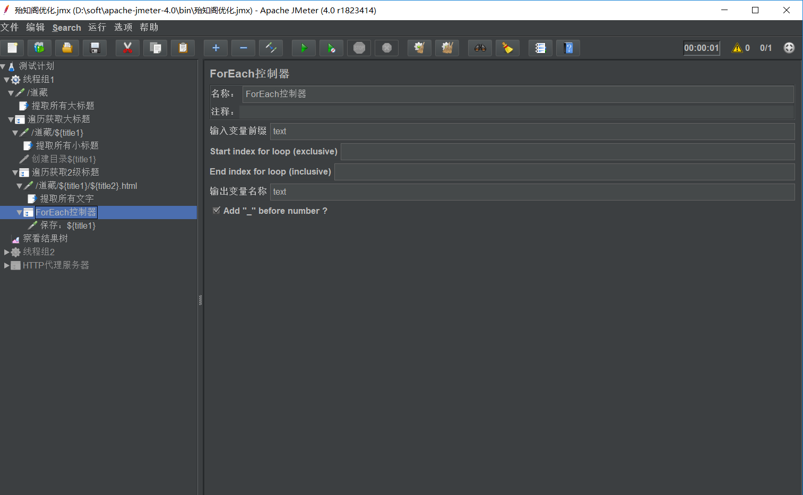
Task: Click the thread count 0/1 indicator
Action: tap(766, 48)
